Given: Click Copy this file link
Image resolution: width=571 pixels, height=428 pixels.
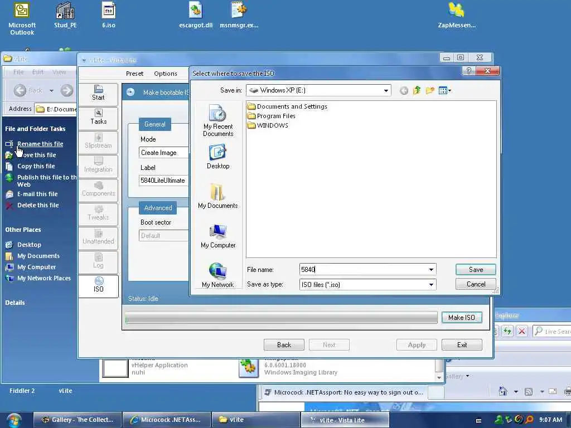Looking at the screenshot, I should [36, 166].
